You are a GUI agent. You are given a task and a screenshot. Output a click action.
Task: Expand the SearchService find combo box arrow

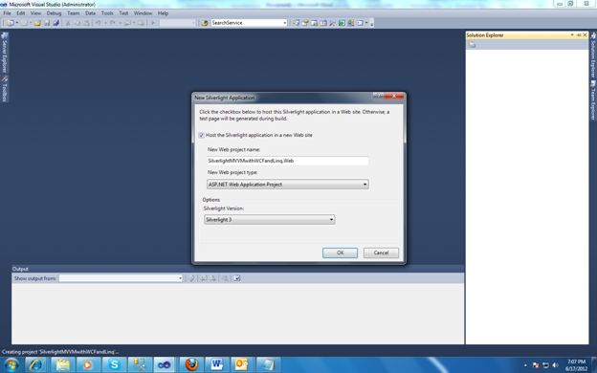pyautogui.click(x=284, y=23)
